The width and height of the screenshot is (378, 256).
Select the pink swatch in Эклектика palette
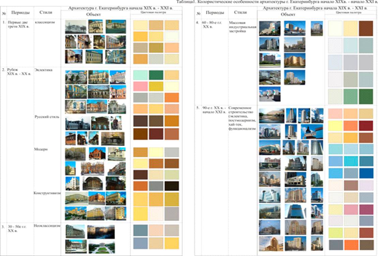(140, 86)
